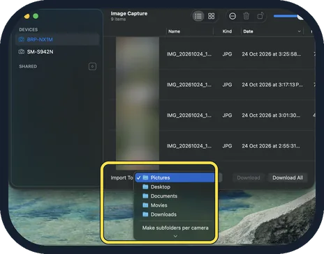Click the yellow minimize window button
324x254 pixels.
click(x=27, y=16)
